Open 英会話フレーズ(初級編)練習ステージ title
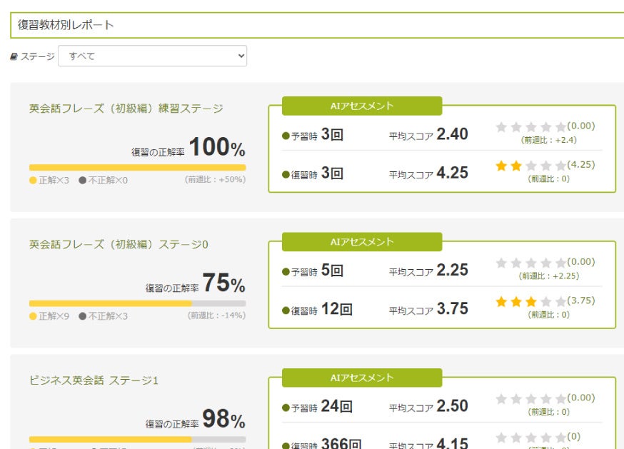Image resolution: width=624 pixels, height=449 pixels. [126, 109]
